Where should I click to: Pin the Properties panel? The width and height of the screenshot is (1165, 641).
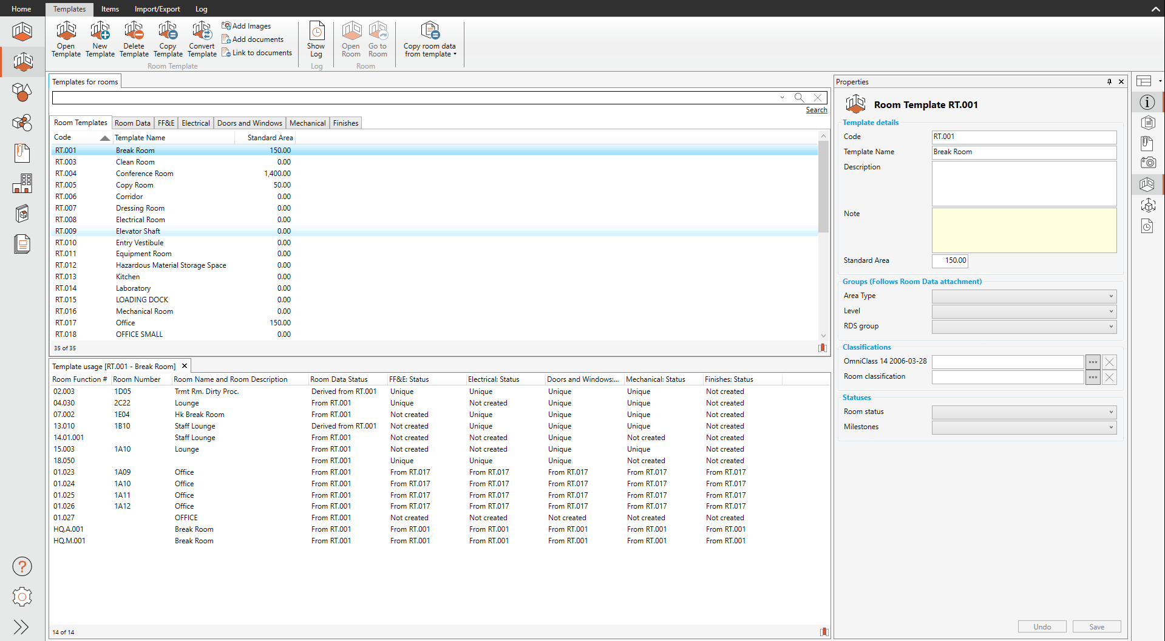click(1109, 82)
